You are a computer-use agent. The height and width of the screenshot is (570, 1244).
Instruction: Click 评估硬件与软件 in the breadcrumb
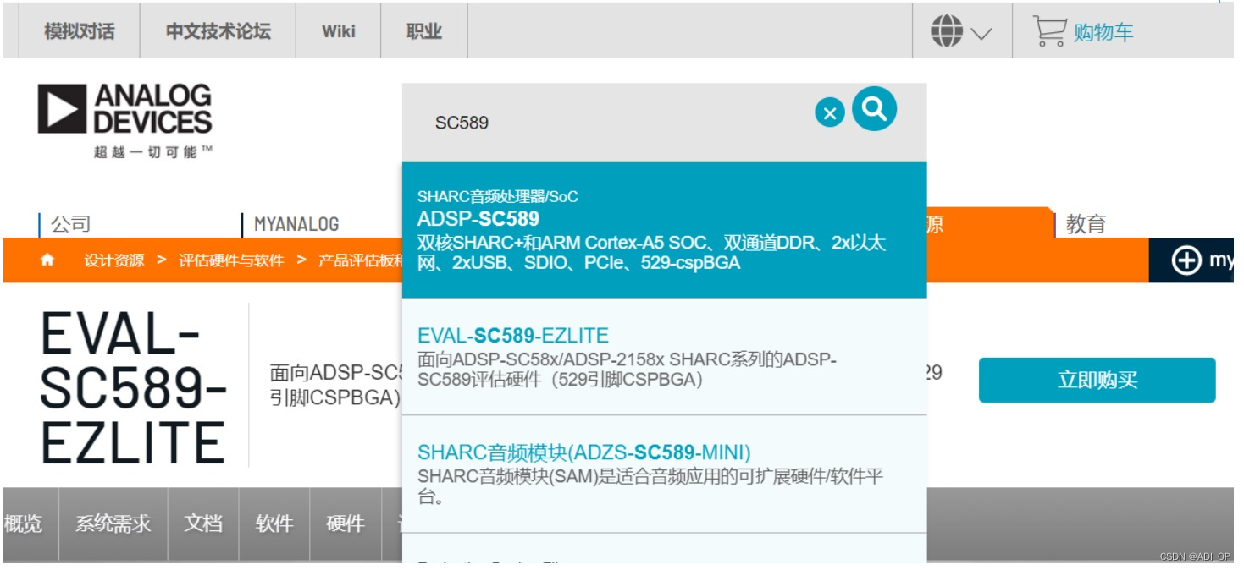pos(231,260)
